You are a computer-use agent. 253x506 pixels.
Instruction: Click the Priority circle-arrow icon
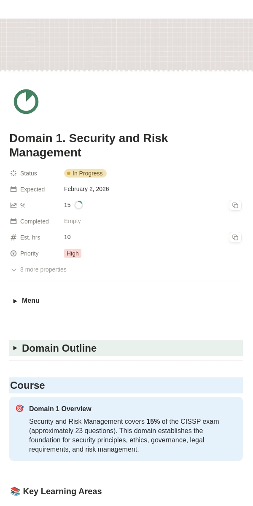13,253
